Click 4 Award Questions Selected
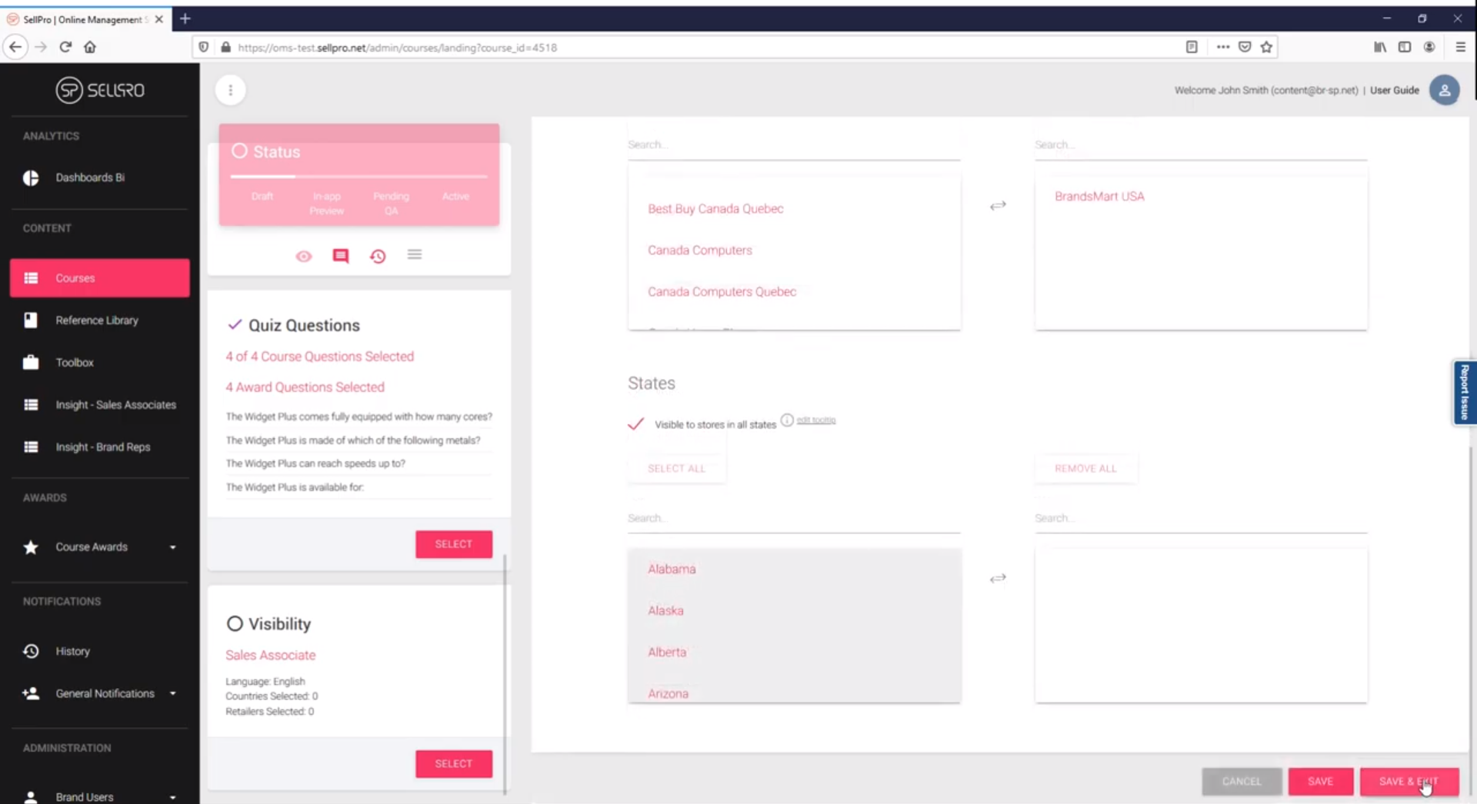 pyautogui.click(x=305, y=387)
